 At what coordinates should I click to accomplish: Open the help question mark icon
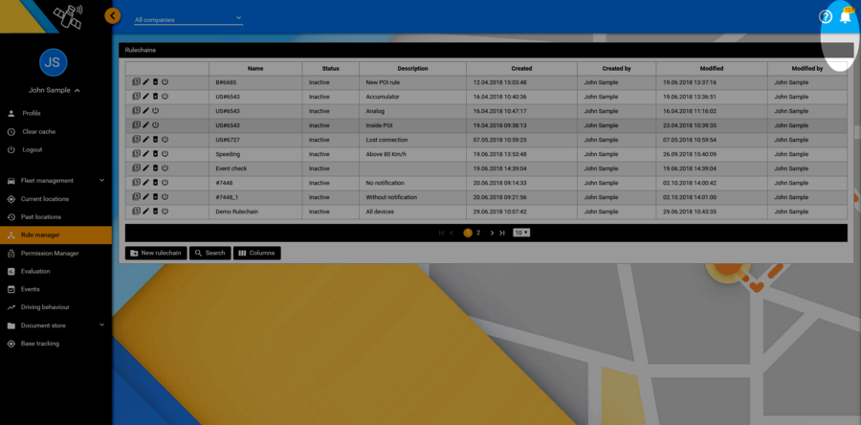pos(826,17)
